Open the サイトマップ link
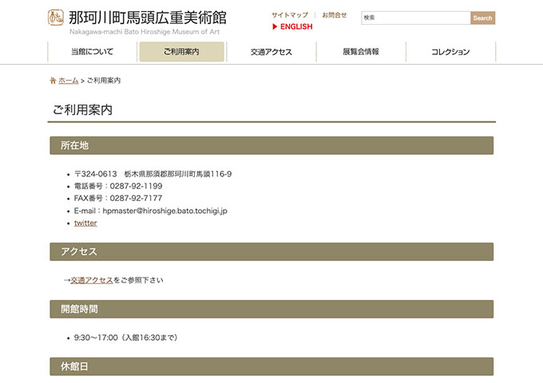Image resolution: width=543 pixels, height=383 pixels. coord(289,15)
